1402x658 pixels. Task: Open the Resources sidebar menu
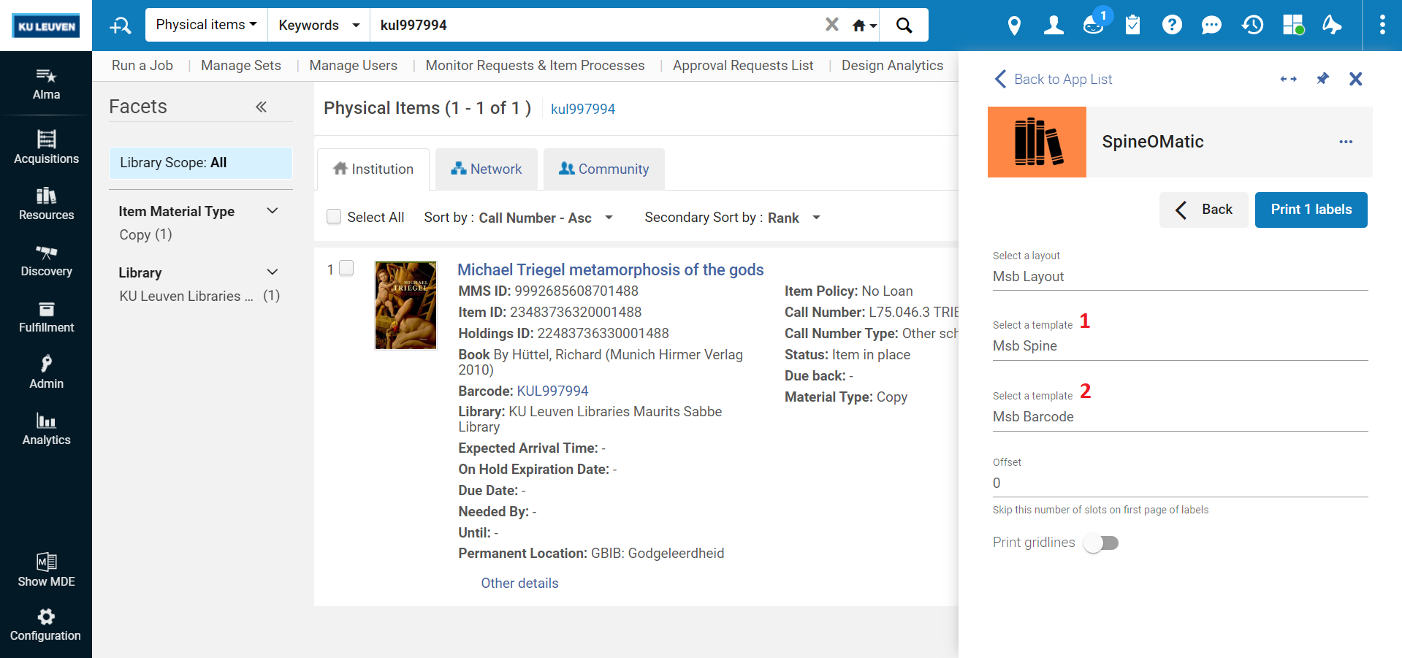(46, 204)
